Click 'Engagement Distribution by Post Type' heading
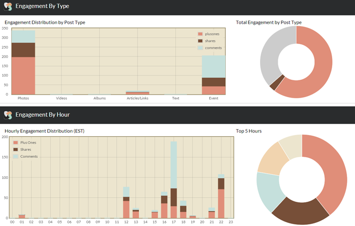 coord(45,22)
